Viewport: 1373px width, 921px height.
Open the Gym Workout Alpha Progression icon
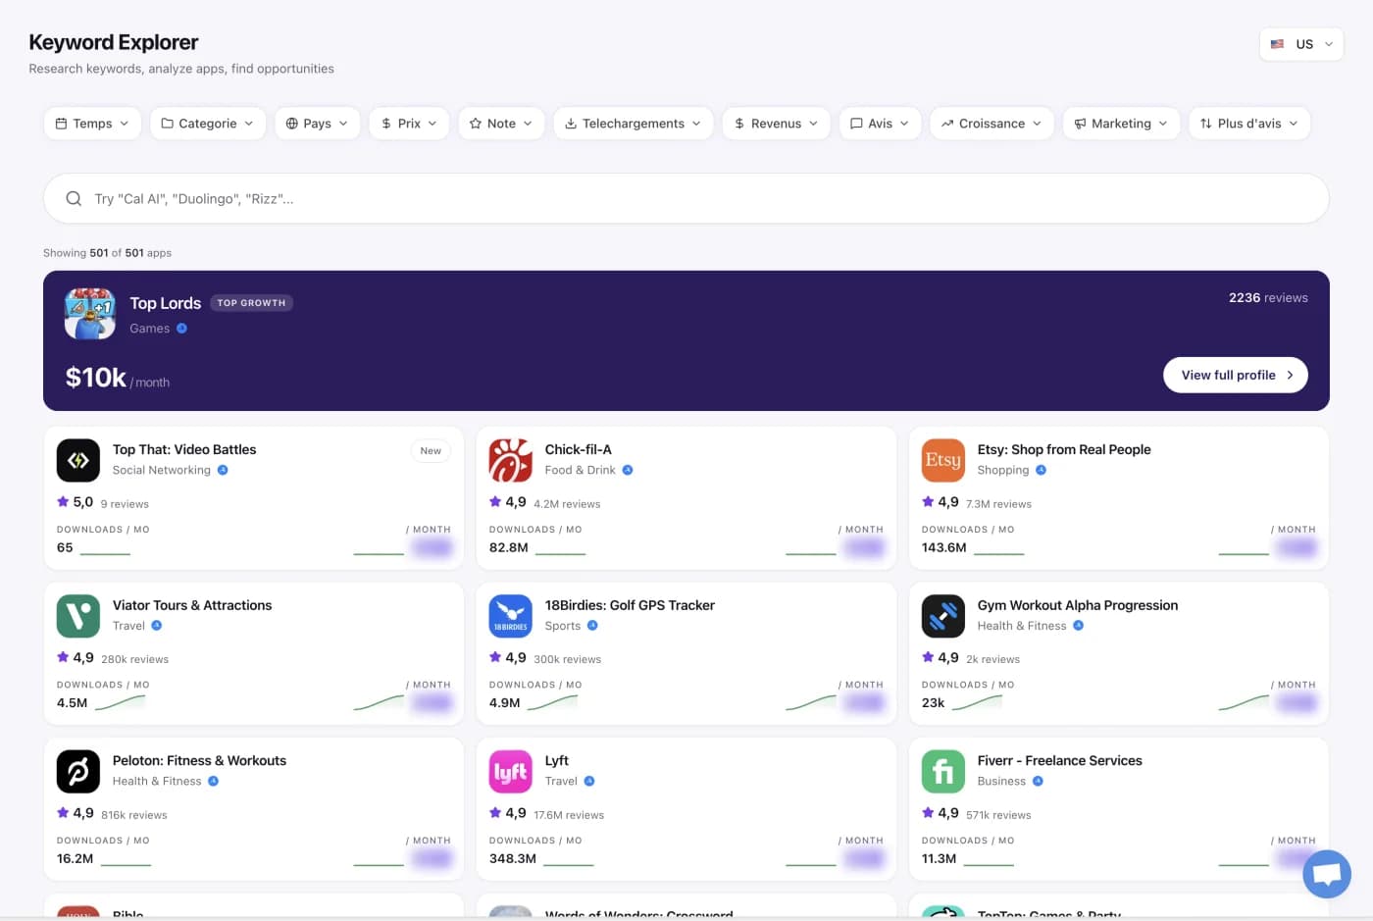[x=943, y=616]
